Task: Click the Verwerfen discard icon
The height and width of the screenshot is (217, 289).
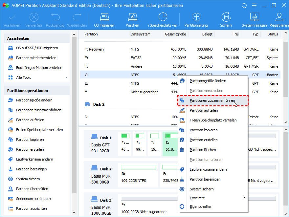Action: 34,17
